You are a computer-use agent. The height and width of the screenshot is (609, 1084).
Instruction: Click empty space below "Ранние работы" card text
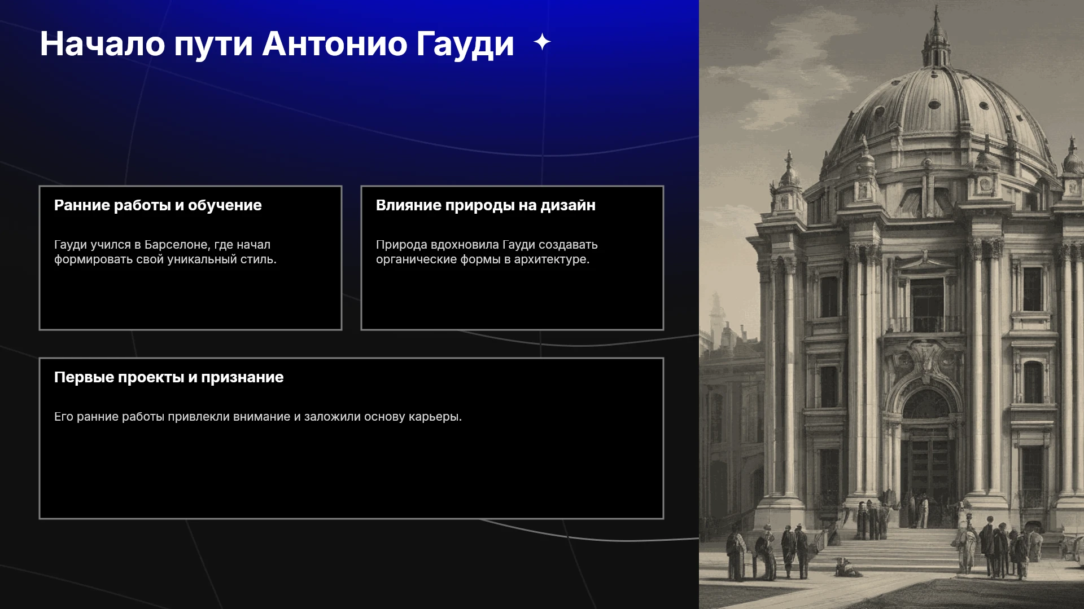pos(190,299)
